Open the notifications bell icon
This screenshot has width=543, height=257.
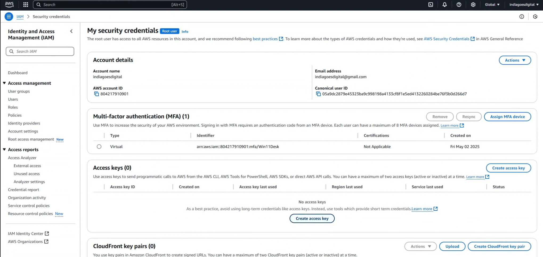445,5
